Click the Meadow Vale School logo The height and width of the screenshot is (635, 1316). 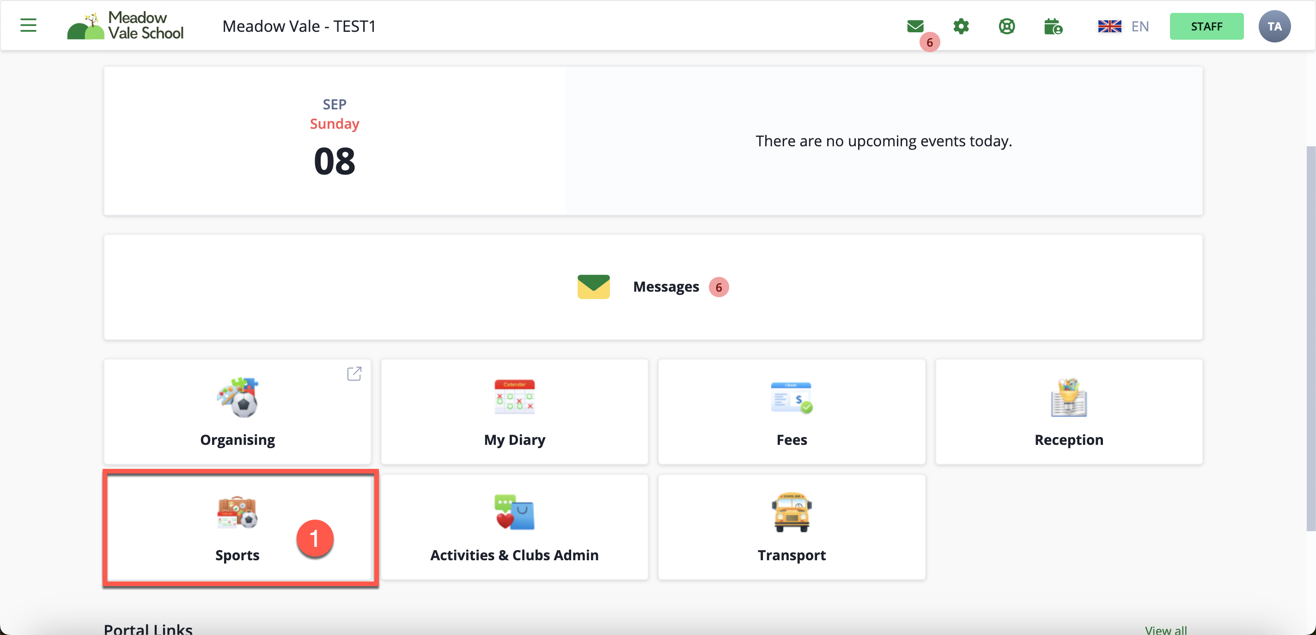[x=126, y=25]
